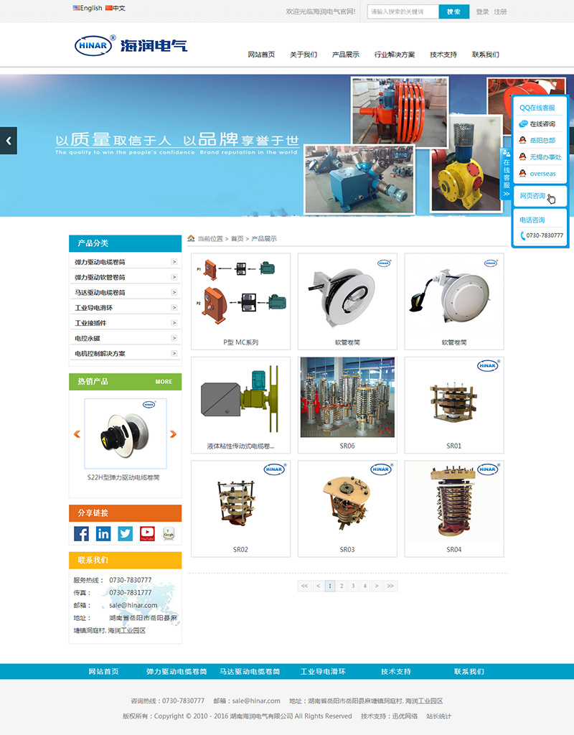The image size is (574, 735).
Task: Open the 产品展示 navigation menu
Action: tap(345, 55)
